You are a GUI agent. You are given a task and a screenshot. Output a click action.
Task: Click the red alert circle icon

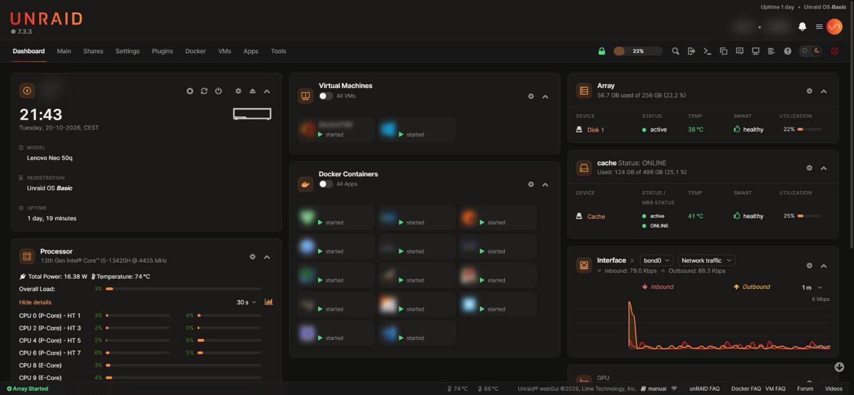click(835, 51)
